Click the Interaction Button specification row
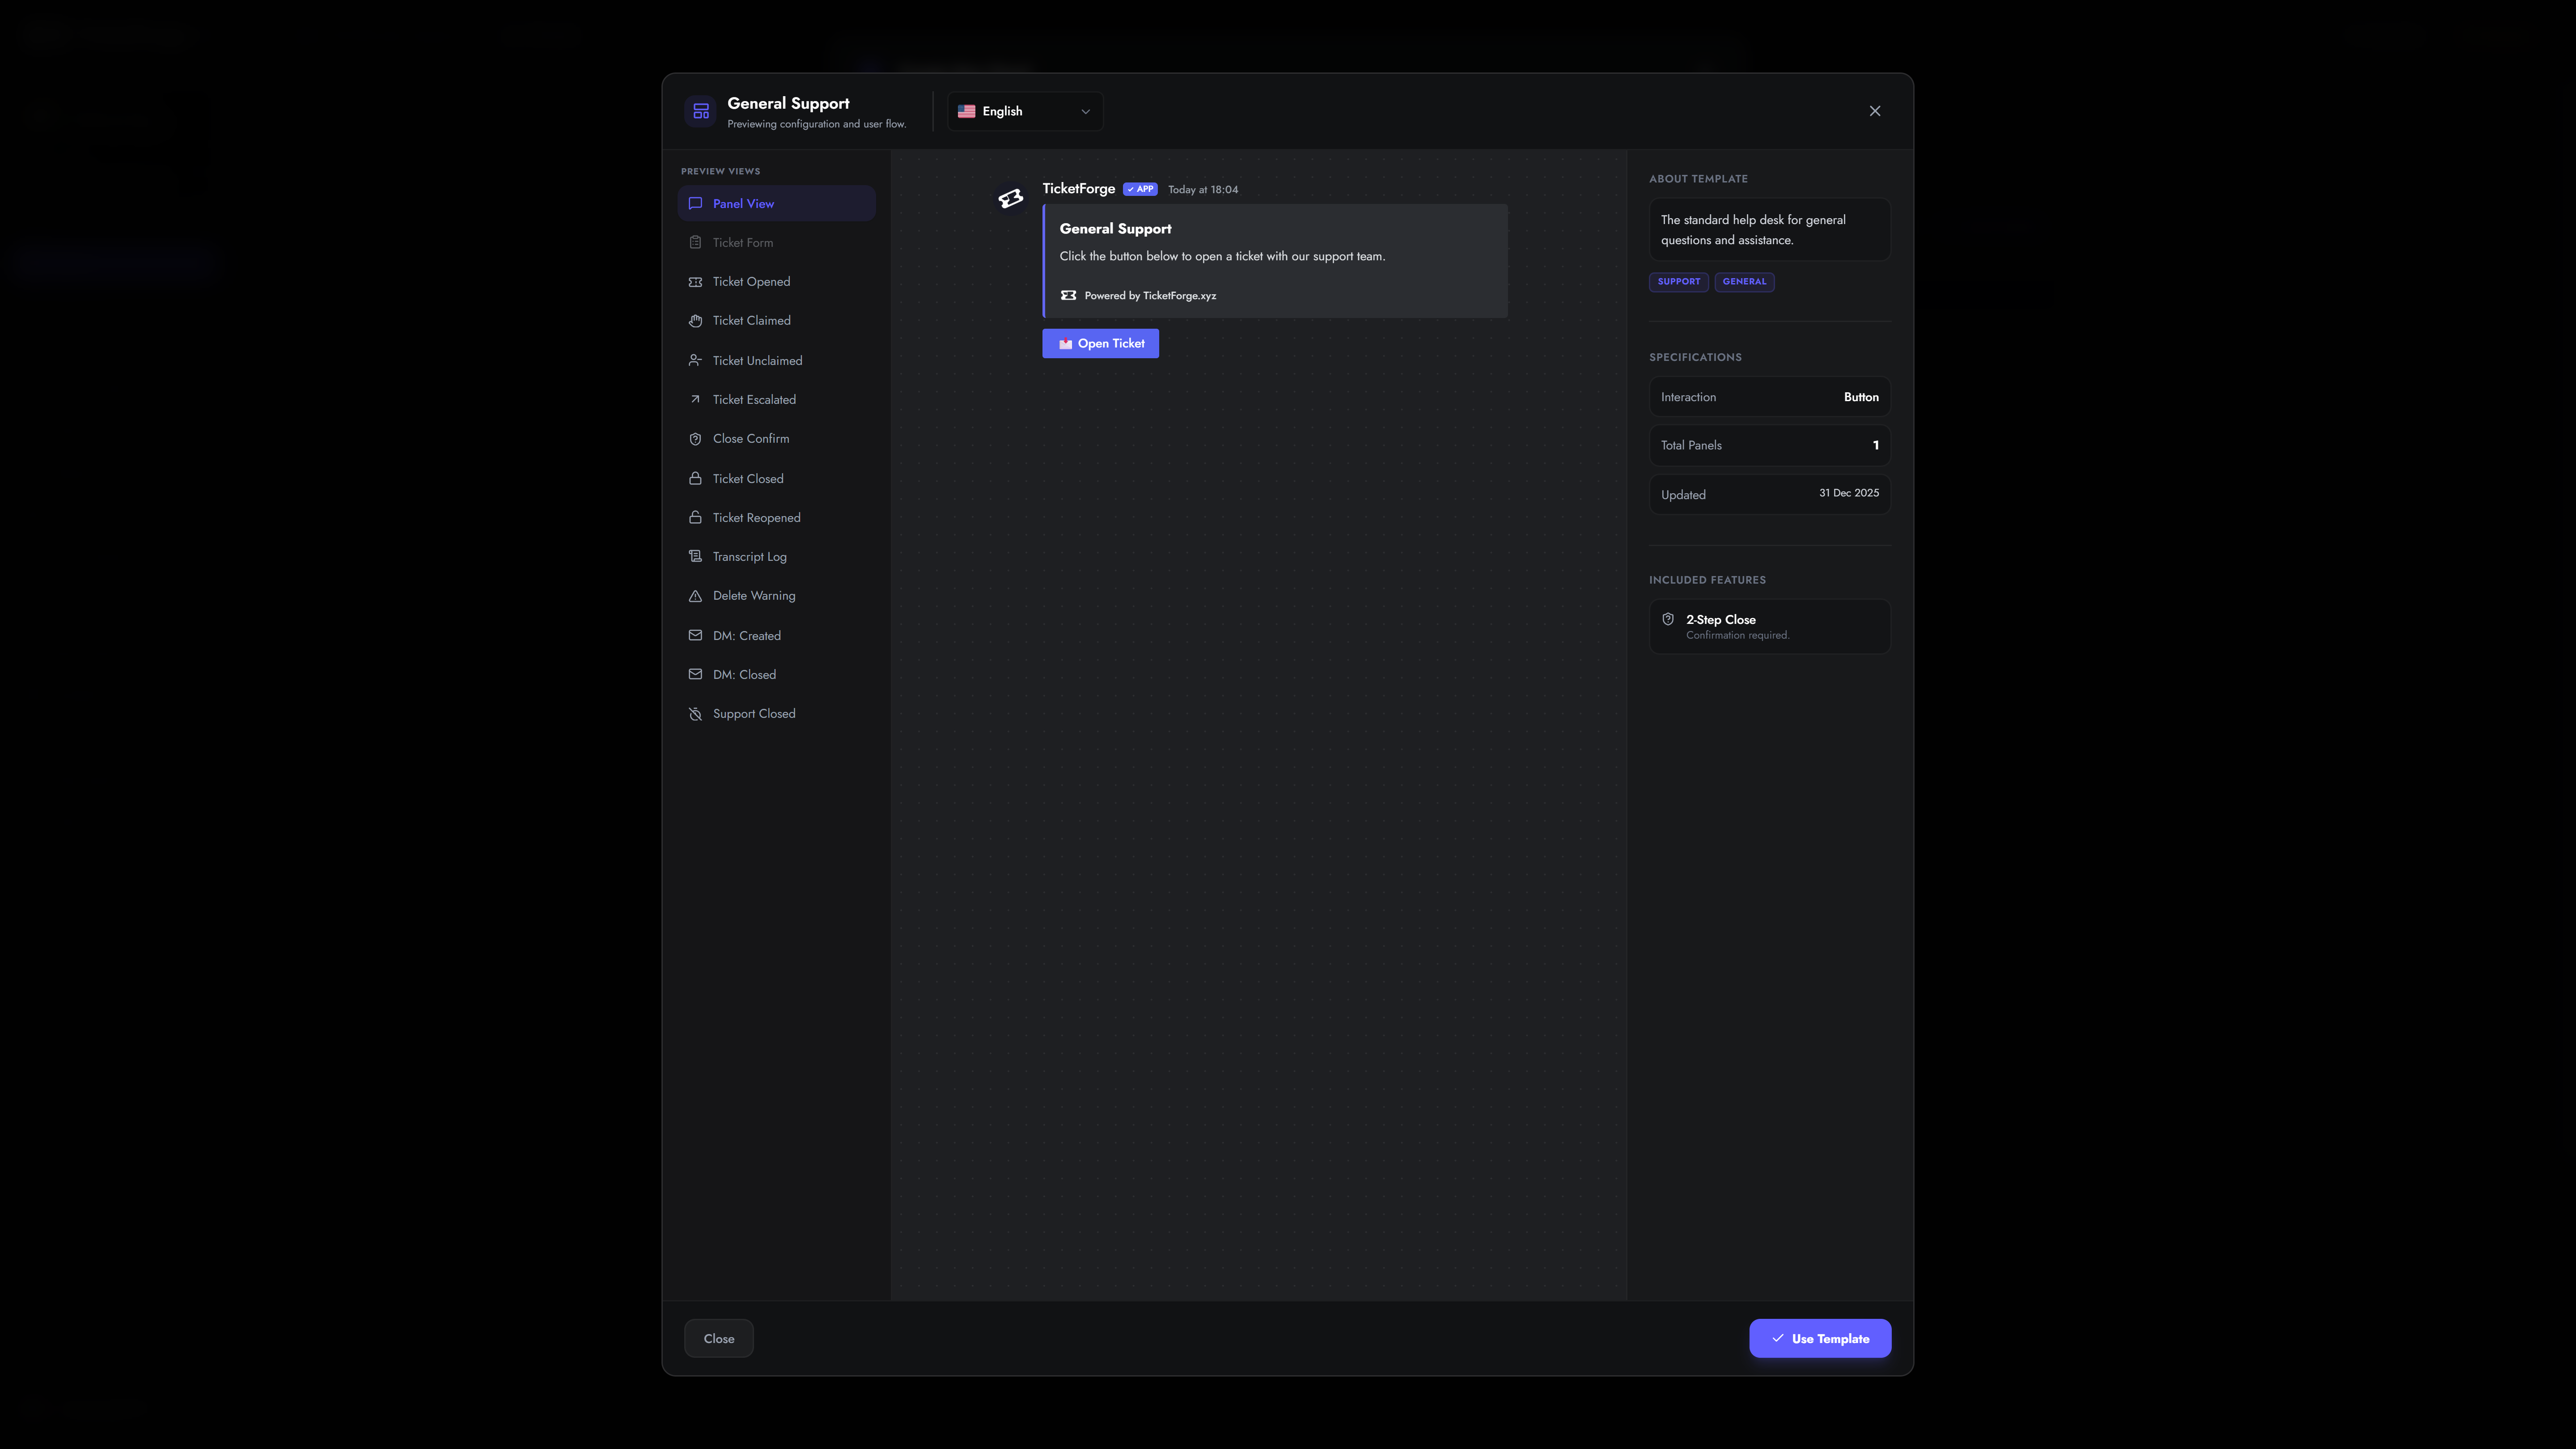The height and width of the screenshot is (1449, 2576). pos(1769,397)
